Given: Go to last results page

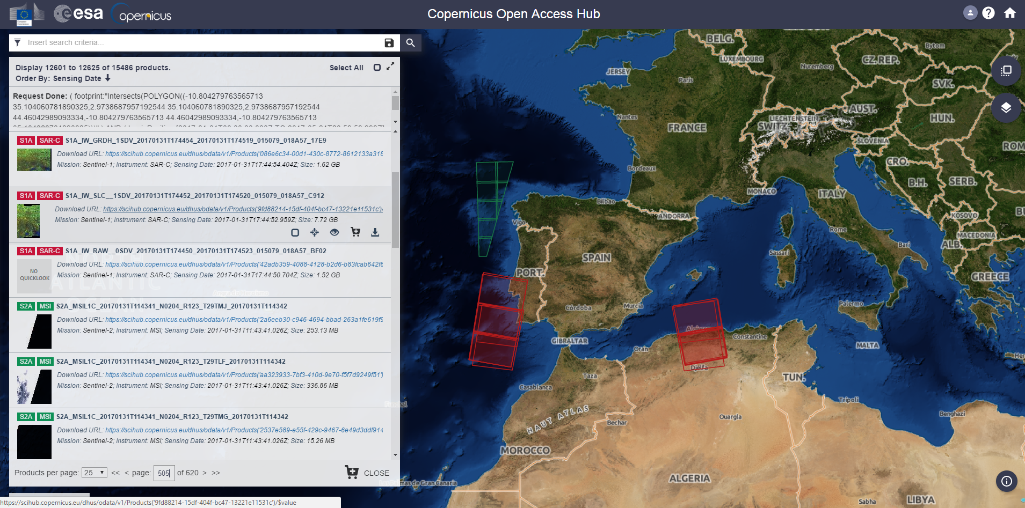Looking at the screenshot, I should click(216, 473).
